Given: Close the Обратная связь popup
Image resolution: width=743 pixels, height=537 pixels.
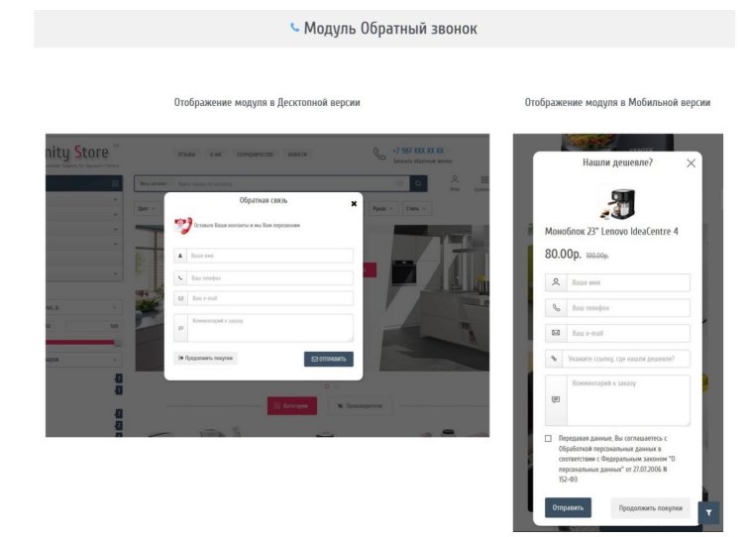Looking at the screenshot, I should [x=354, y=204].
